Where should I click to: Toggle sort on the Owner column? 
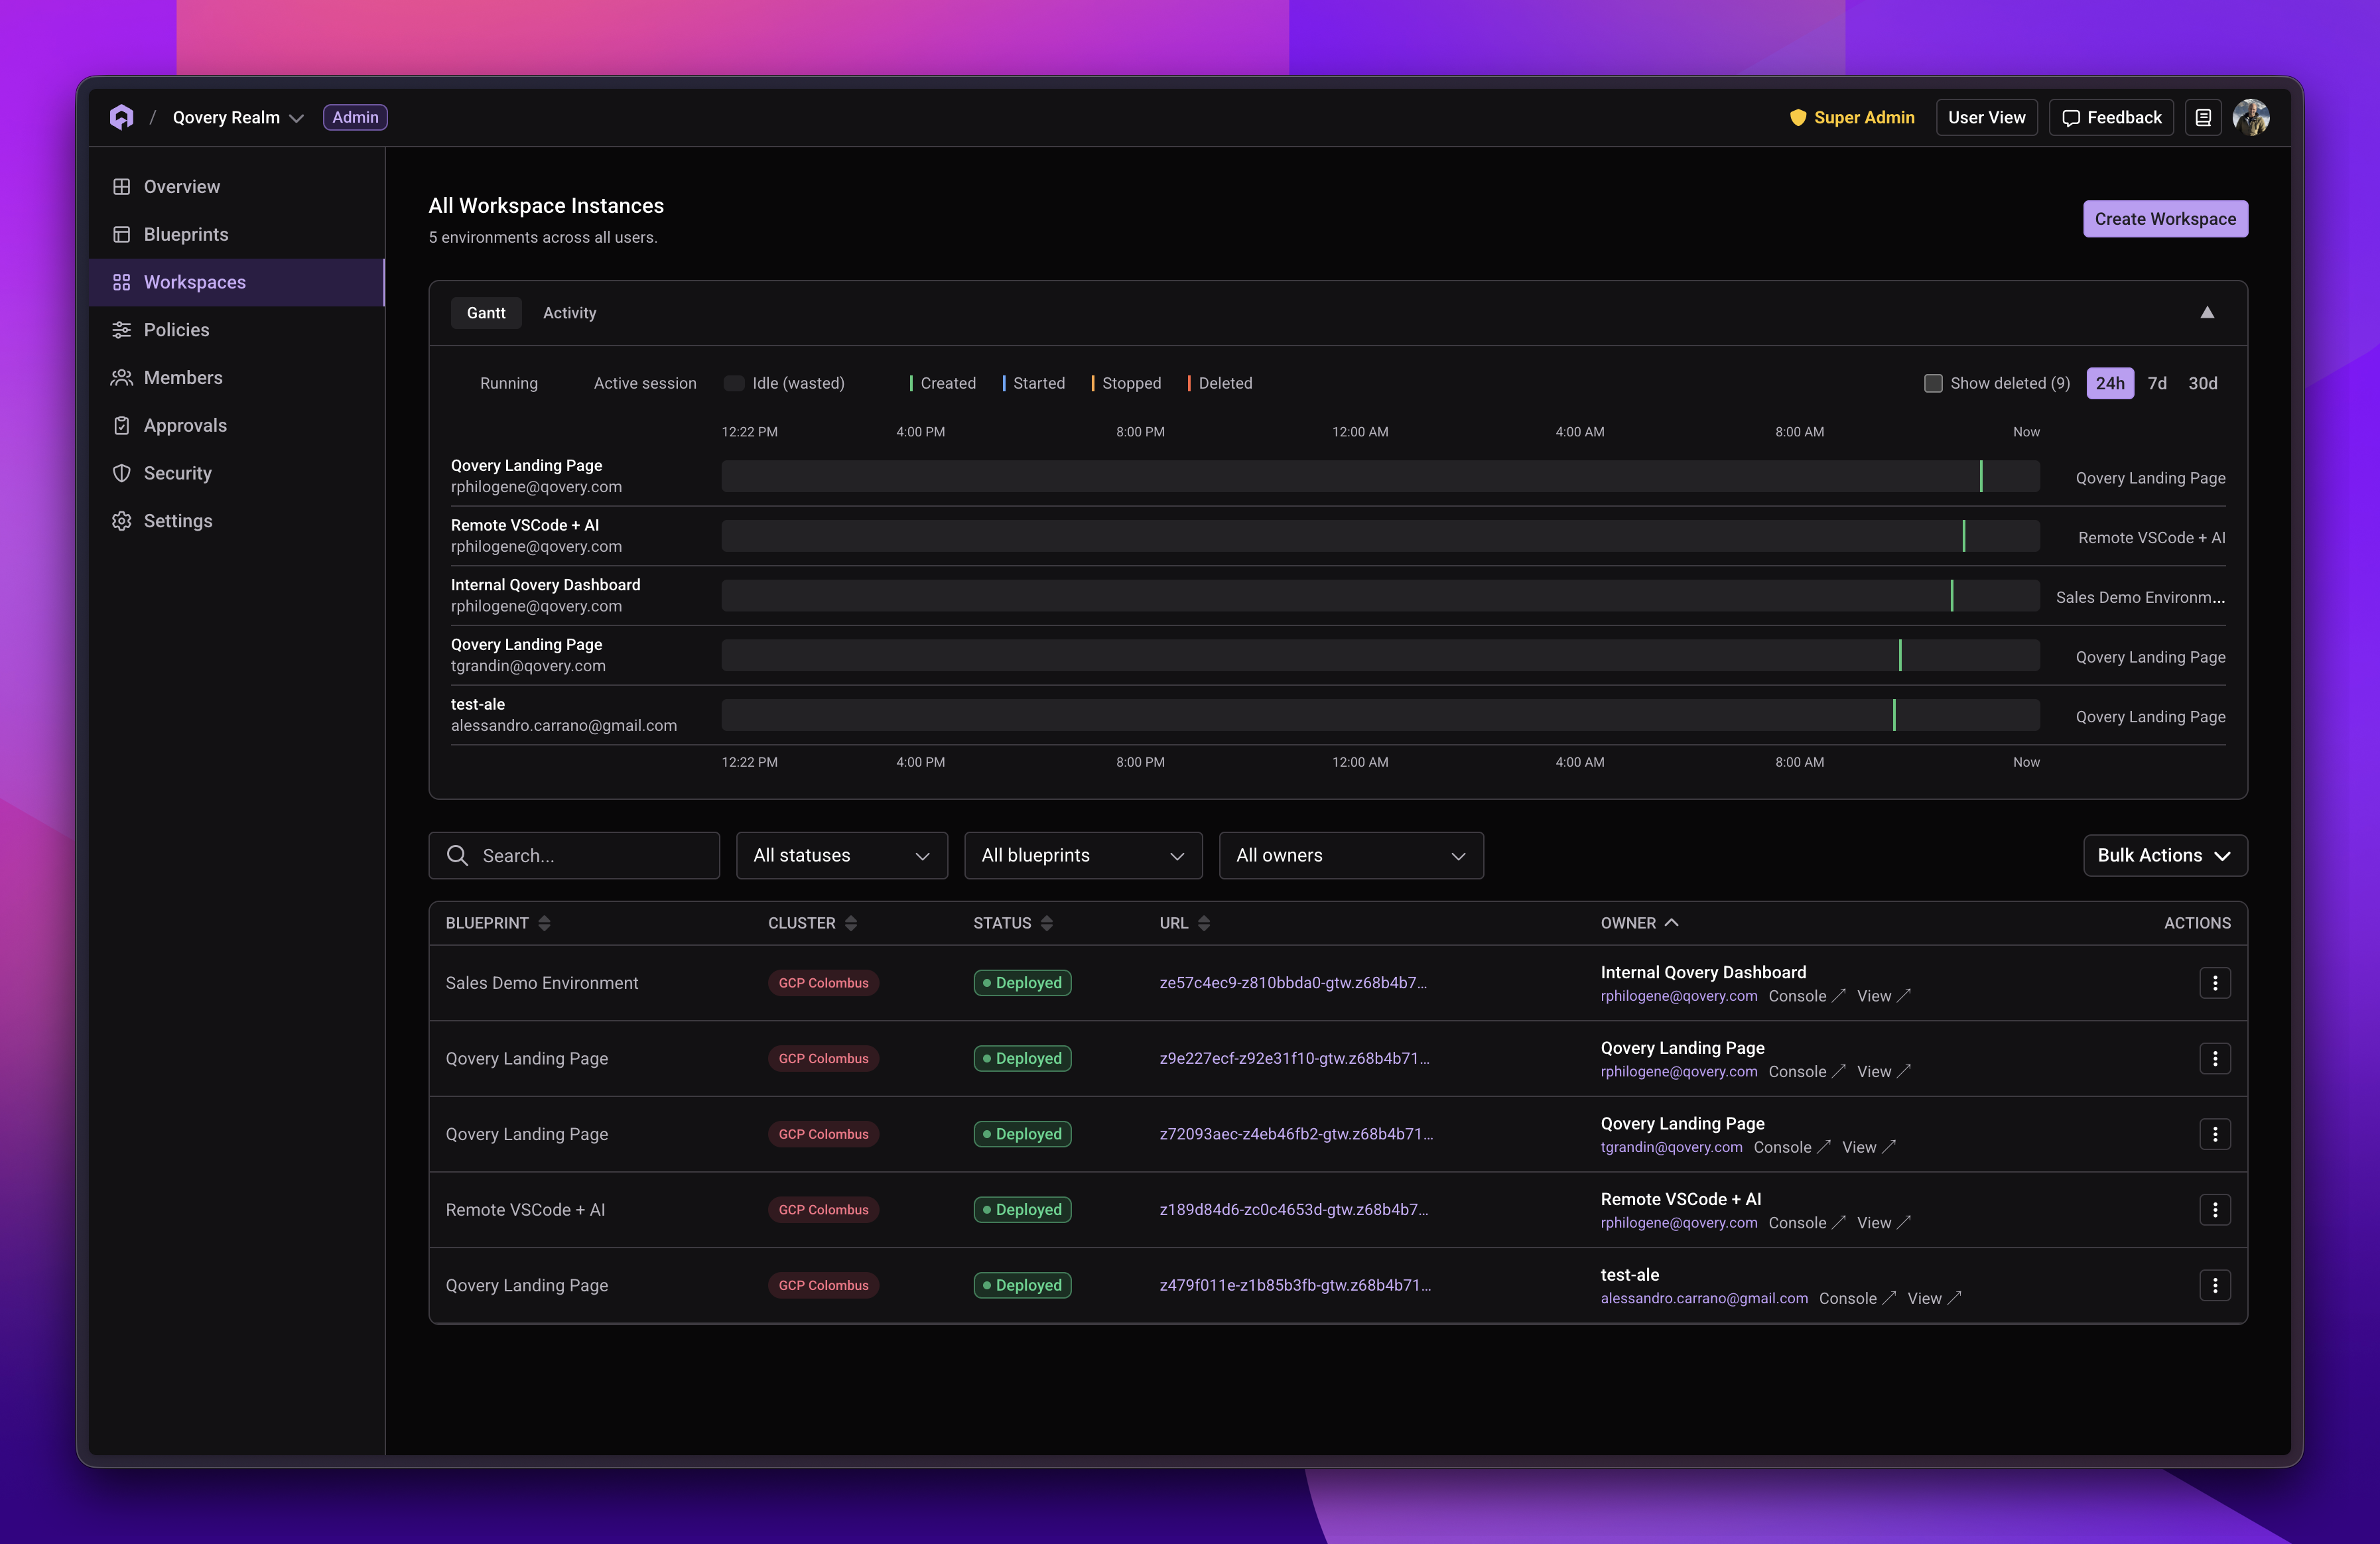(x=1639, y=923)
